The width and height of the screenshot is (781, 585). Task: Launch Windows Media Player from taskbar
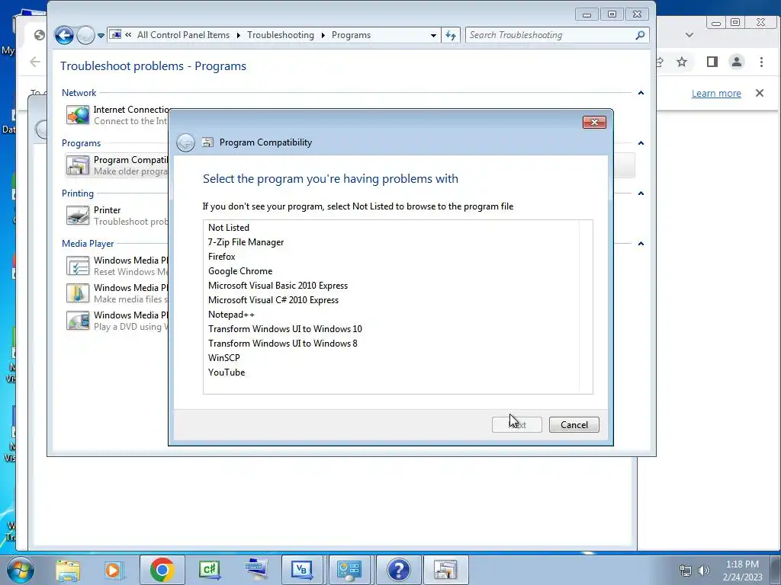coord(113,570)
